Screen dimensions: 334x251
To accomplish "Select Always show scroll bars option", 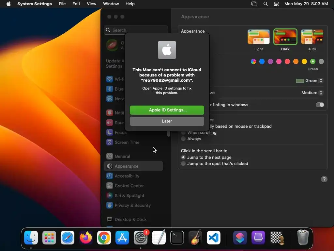I will pyautogui.click(x=183, y=139).
